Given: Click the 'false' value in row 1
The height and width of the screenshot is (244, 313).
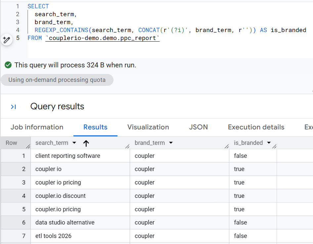Looking at the screenshot, I should pos(240,156).
